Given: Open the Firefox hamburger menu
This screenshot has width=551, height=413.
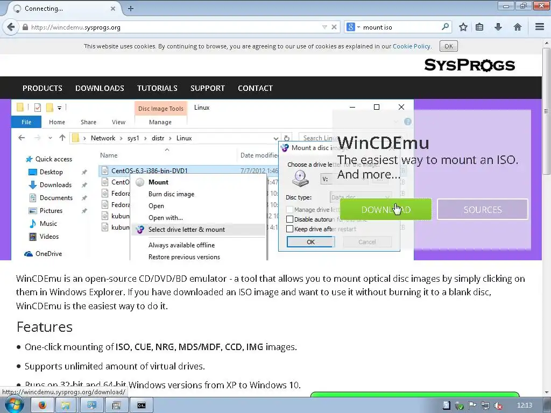Looking at the screenshot, I should click(x=540, y=27).
